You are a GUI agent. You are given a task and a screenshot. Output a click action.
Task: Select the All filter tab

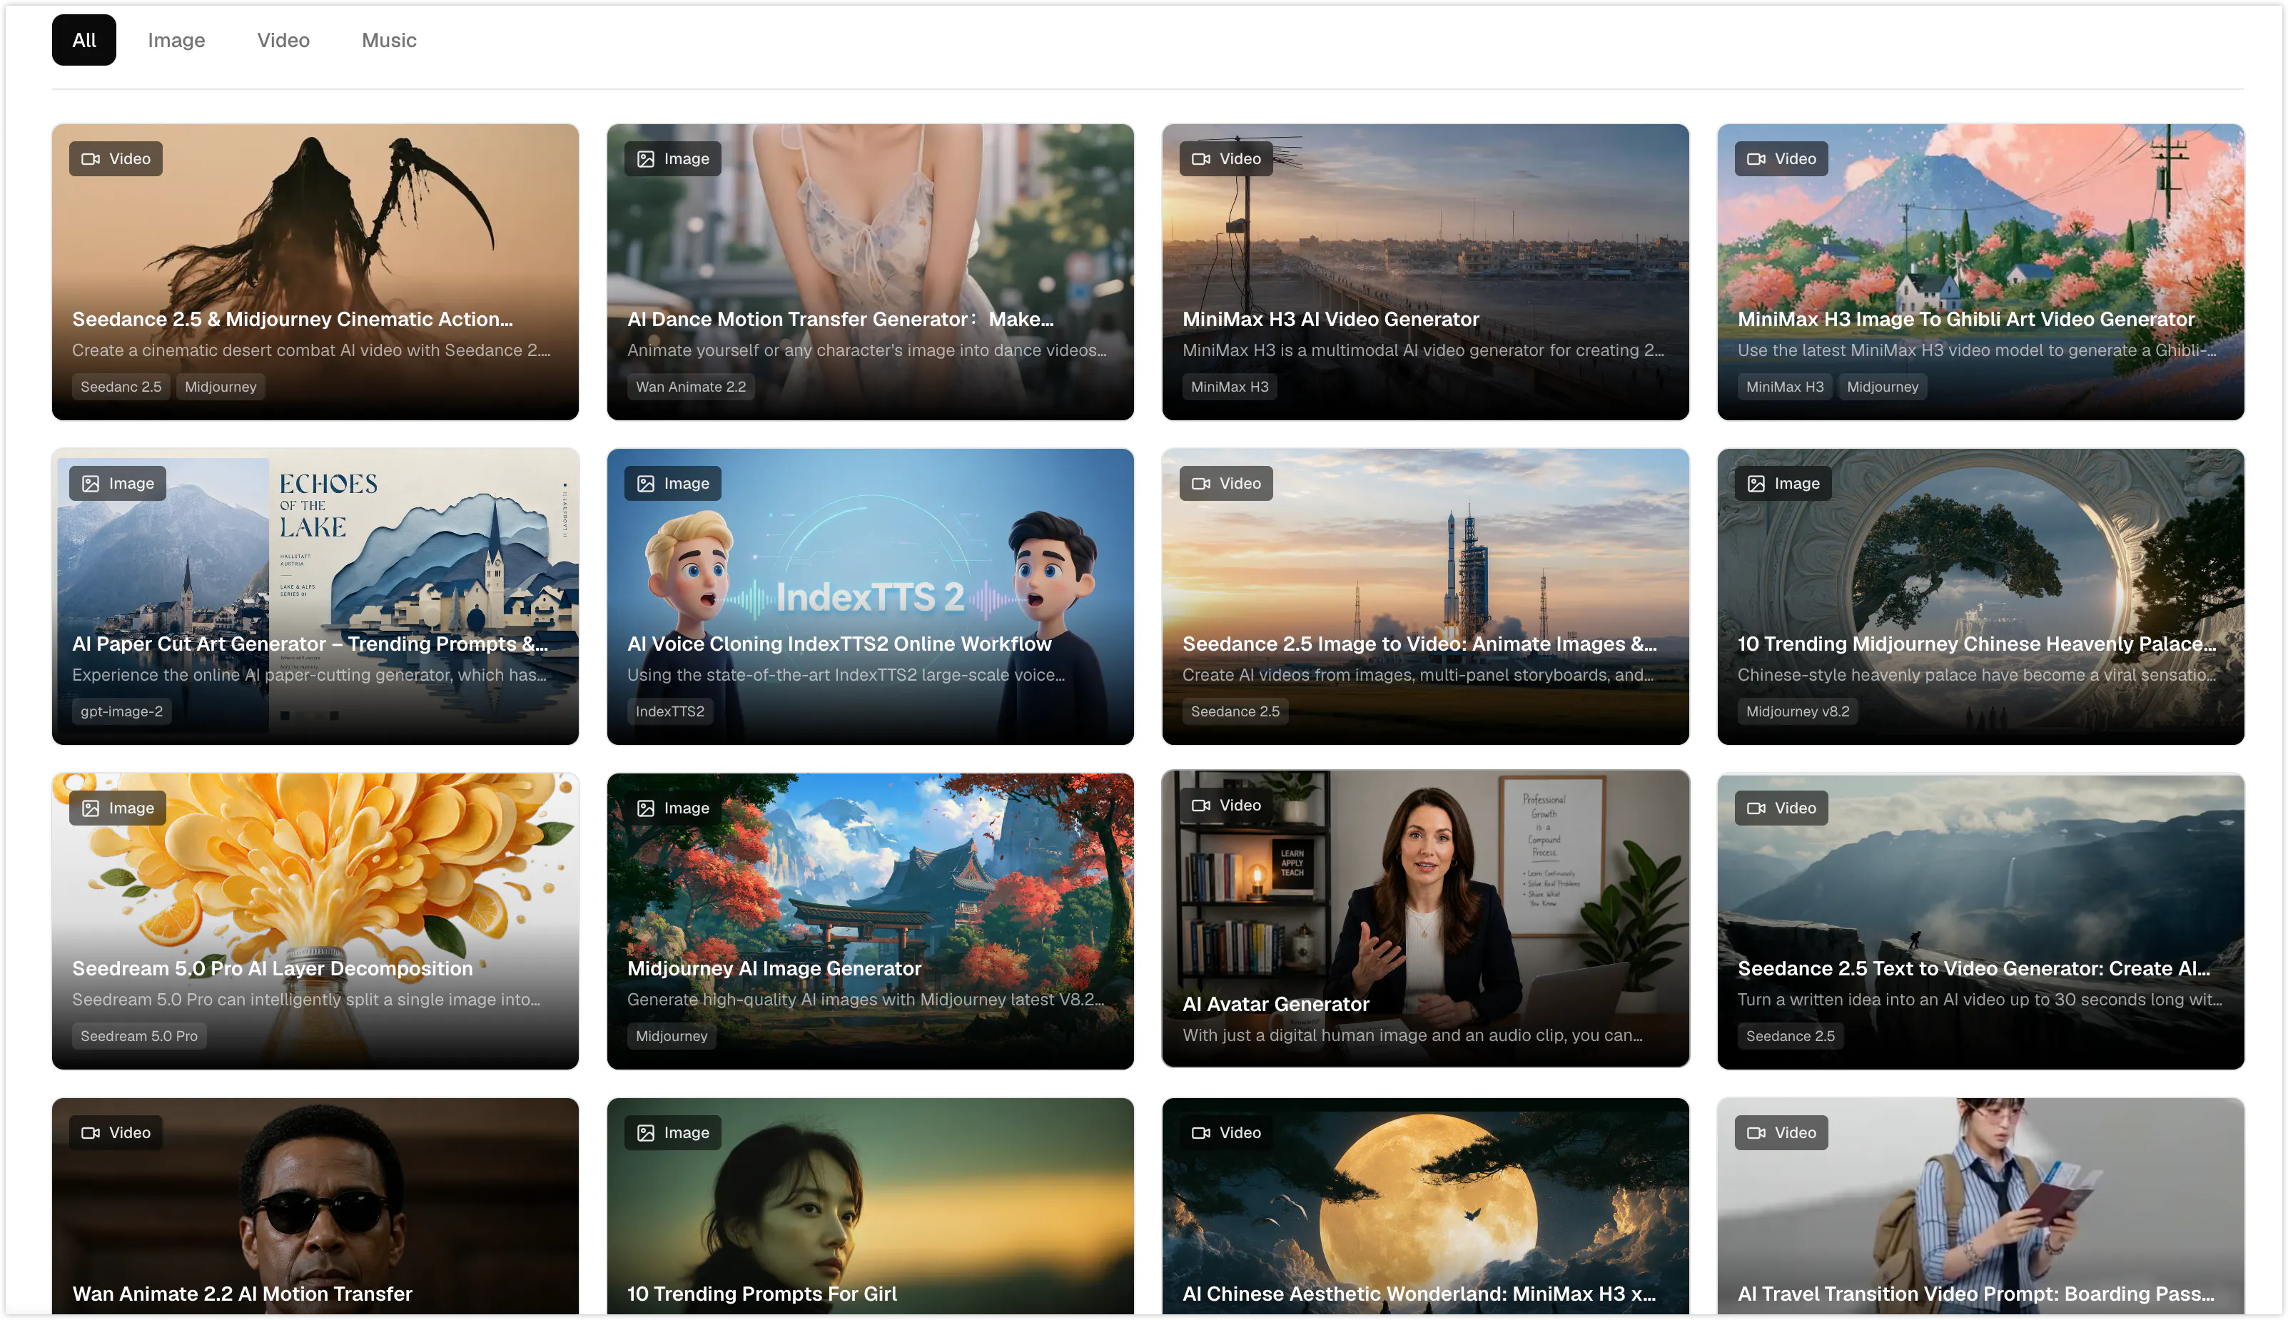[83, 40]
